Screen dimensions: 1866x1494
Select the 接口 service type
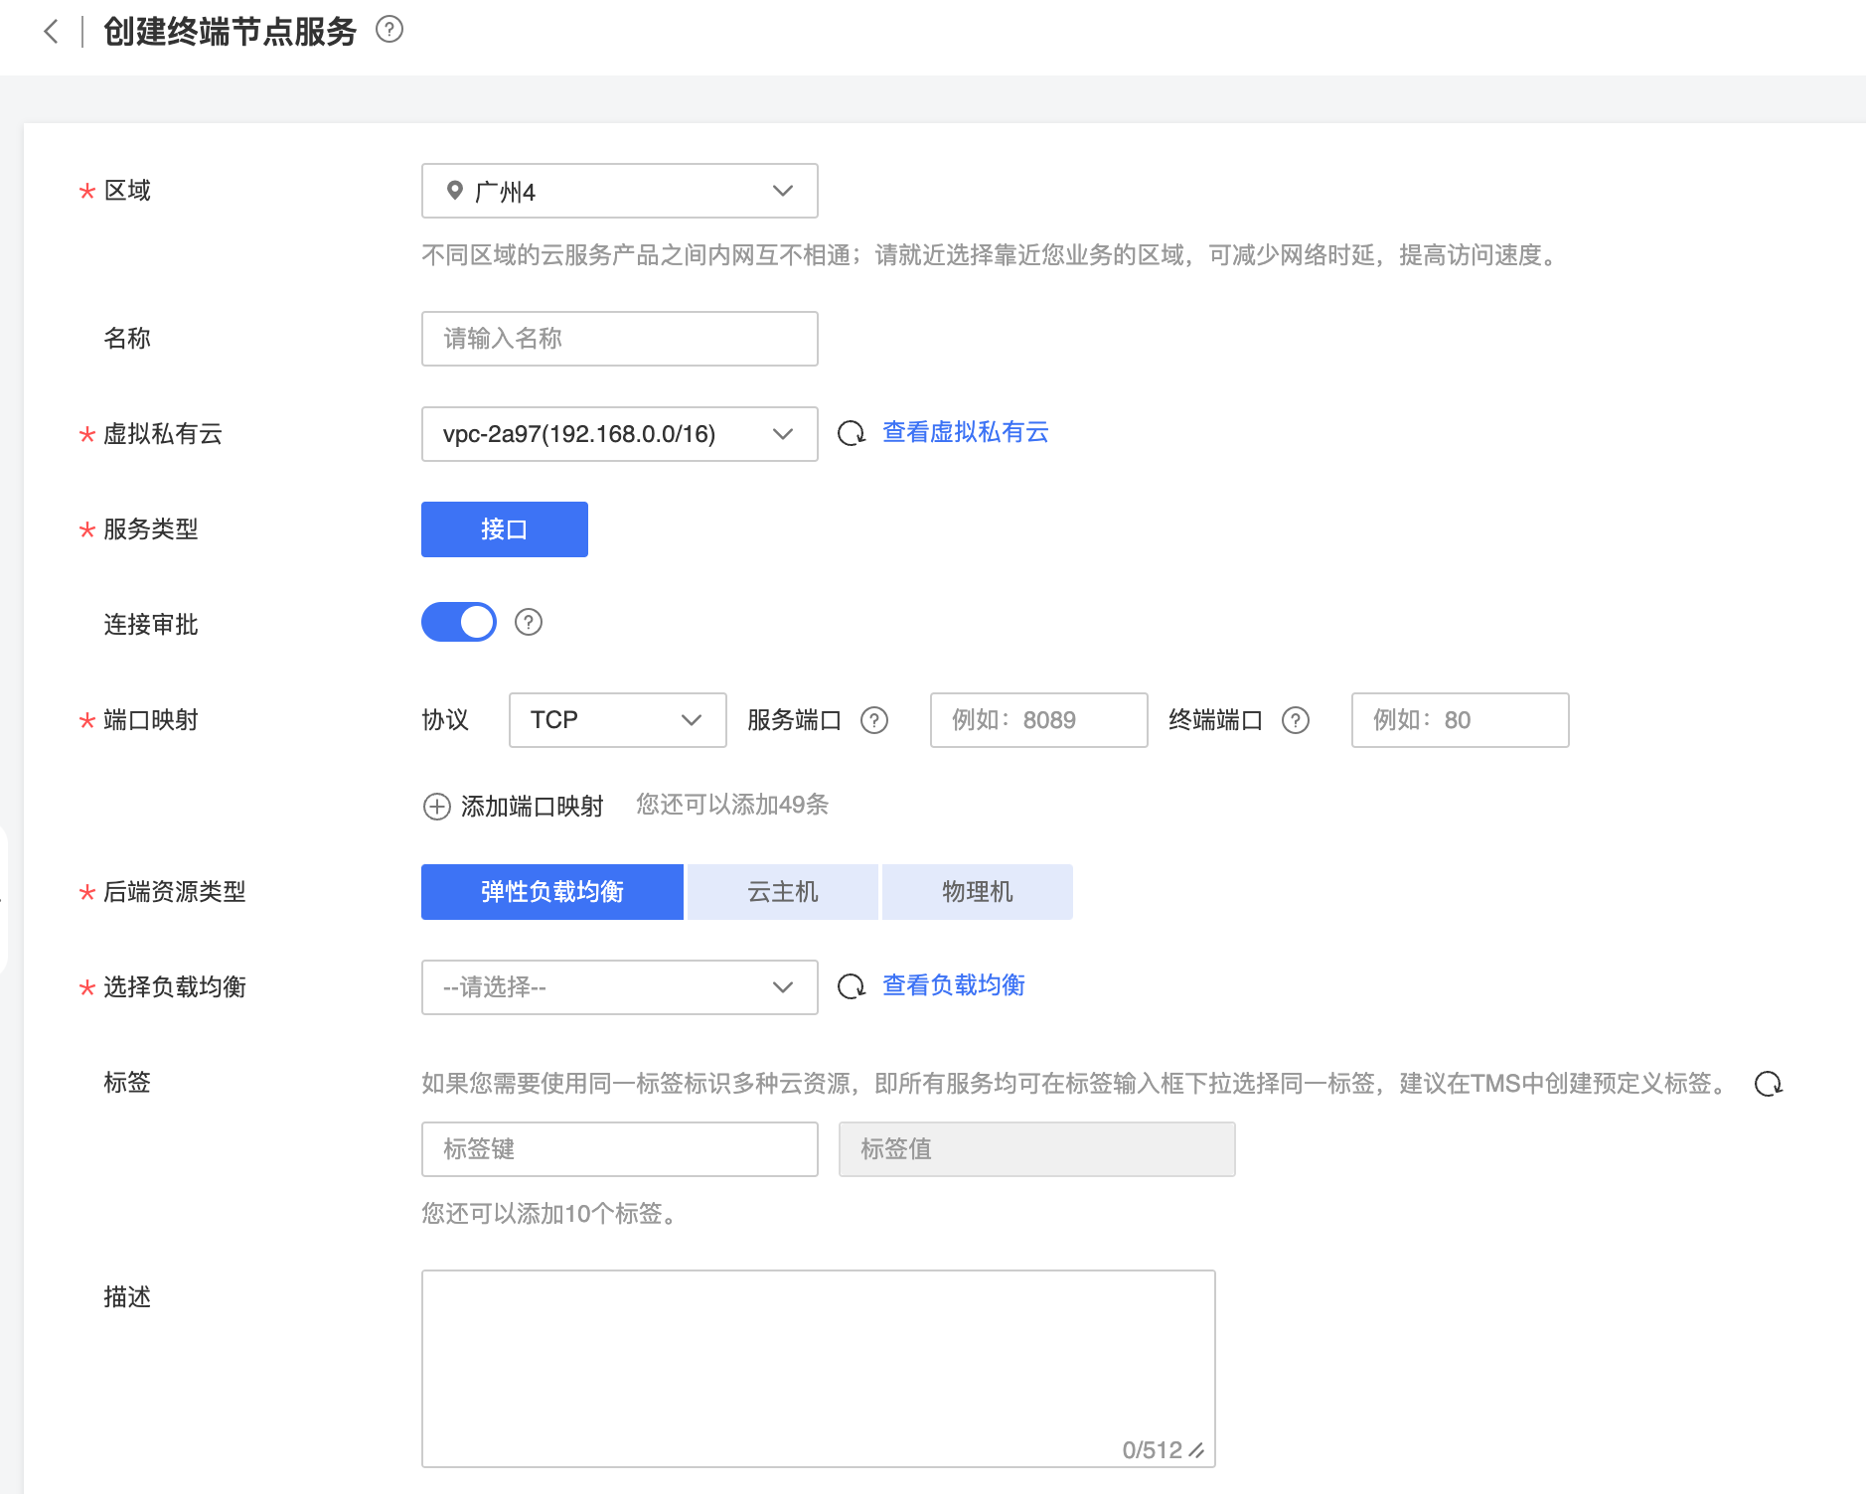[505, 529]
